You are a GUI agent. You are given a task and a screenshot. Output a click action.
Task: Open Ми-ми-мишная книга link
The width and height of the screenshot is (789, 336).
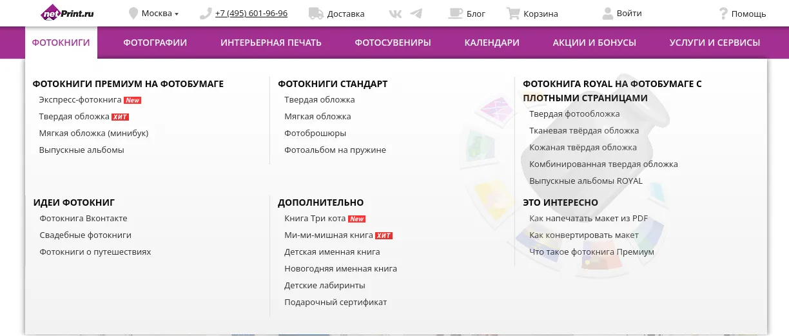pos(329,235)
